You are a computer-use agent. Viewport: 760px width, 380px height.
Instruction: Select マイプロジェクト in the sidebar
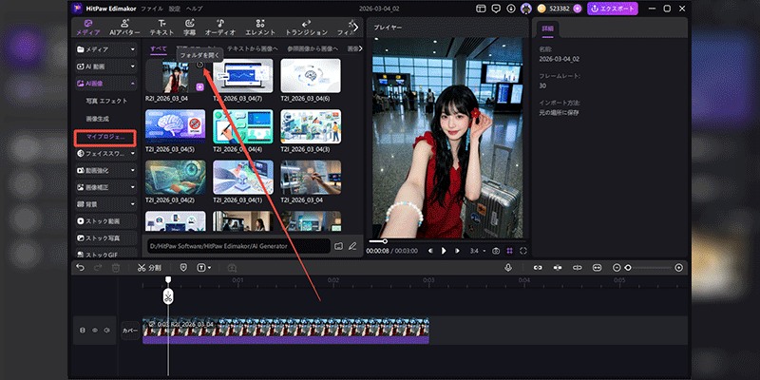coord(105,138)
